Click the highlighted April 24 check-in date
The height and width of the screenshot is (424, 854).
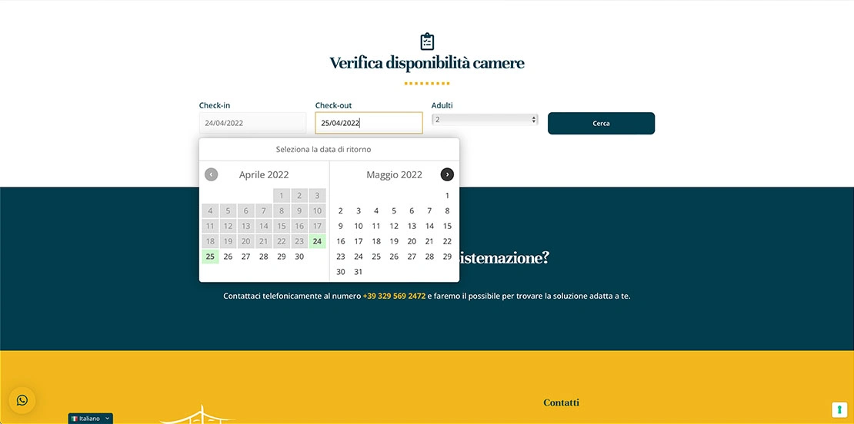pos(317,241)
